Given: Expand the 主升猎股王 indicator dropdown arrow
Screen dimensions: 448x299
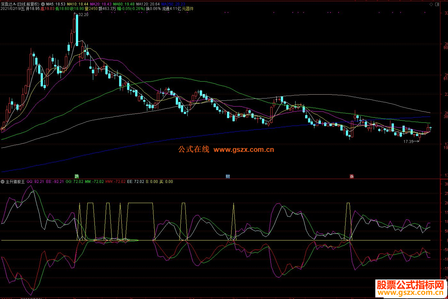Looking at the screenshot, I should [x=3, y=182].
